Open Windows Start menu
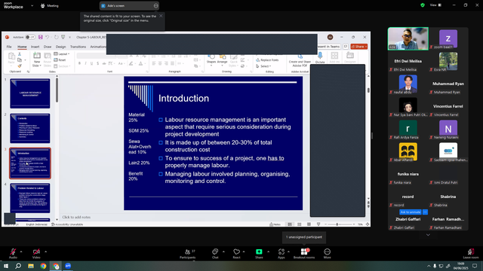 click(6, 266)
